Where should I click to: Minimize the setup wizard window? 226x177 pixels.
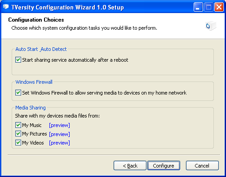click(x=198, y=7)
